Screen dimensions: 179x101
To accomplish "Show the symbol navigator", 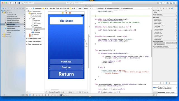I will pos(6,8).
